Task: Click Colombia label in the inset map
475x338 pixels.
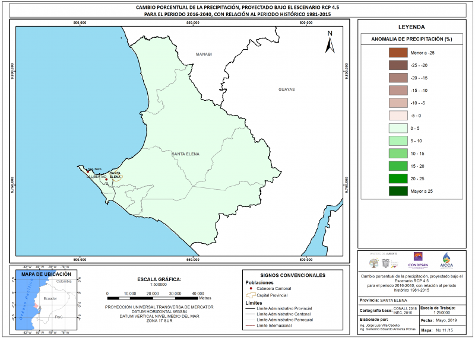Action: point(64,281)
